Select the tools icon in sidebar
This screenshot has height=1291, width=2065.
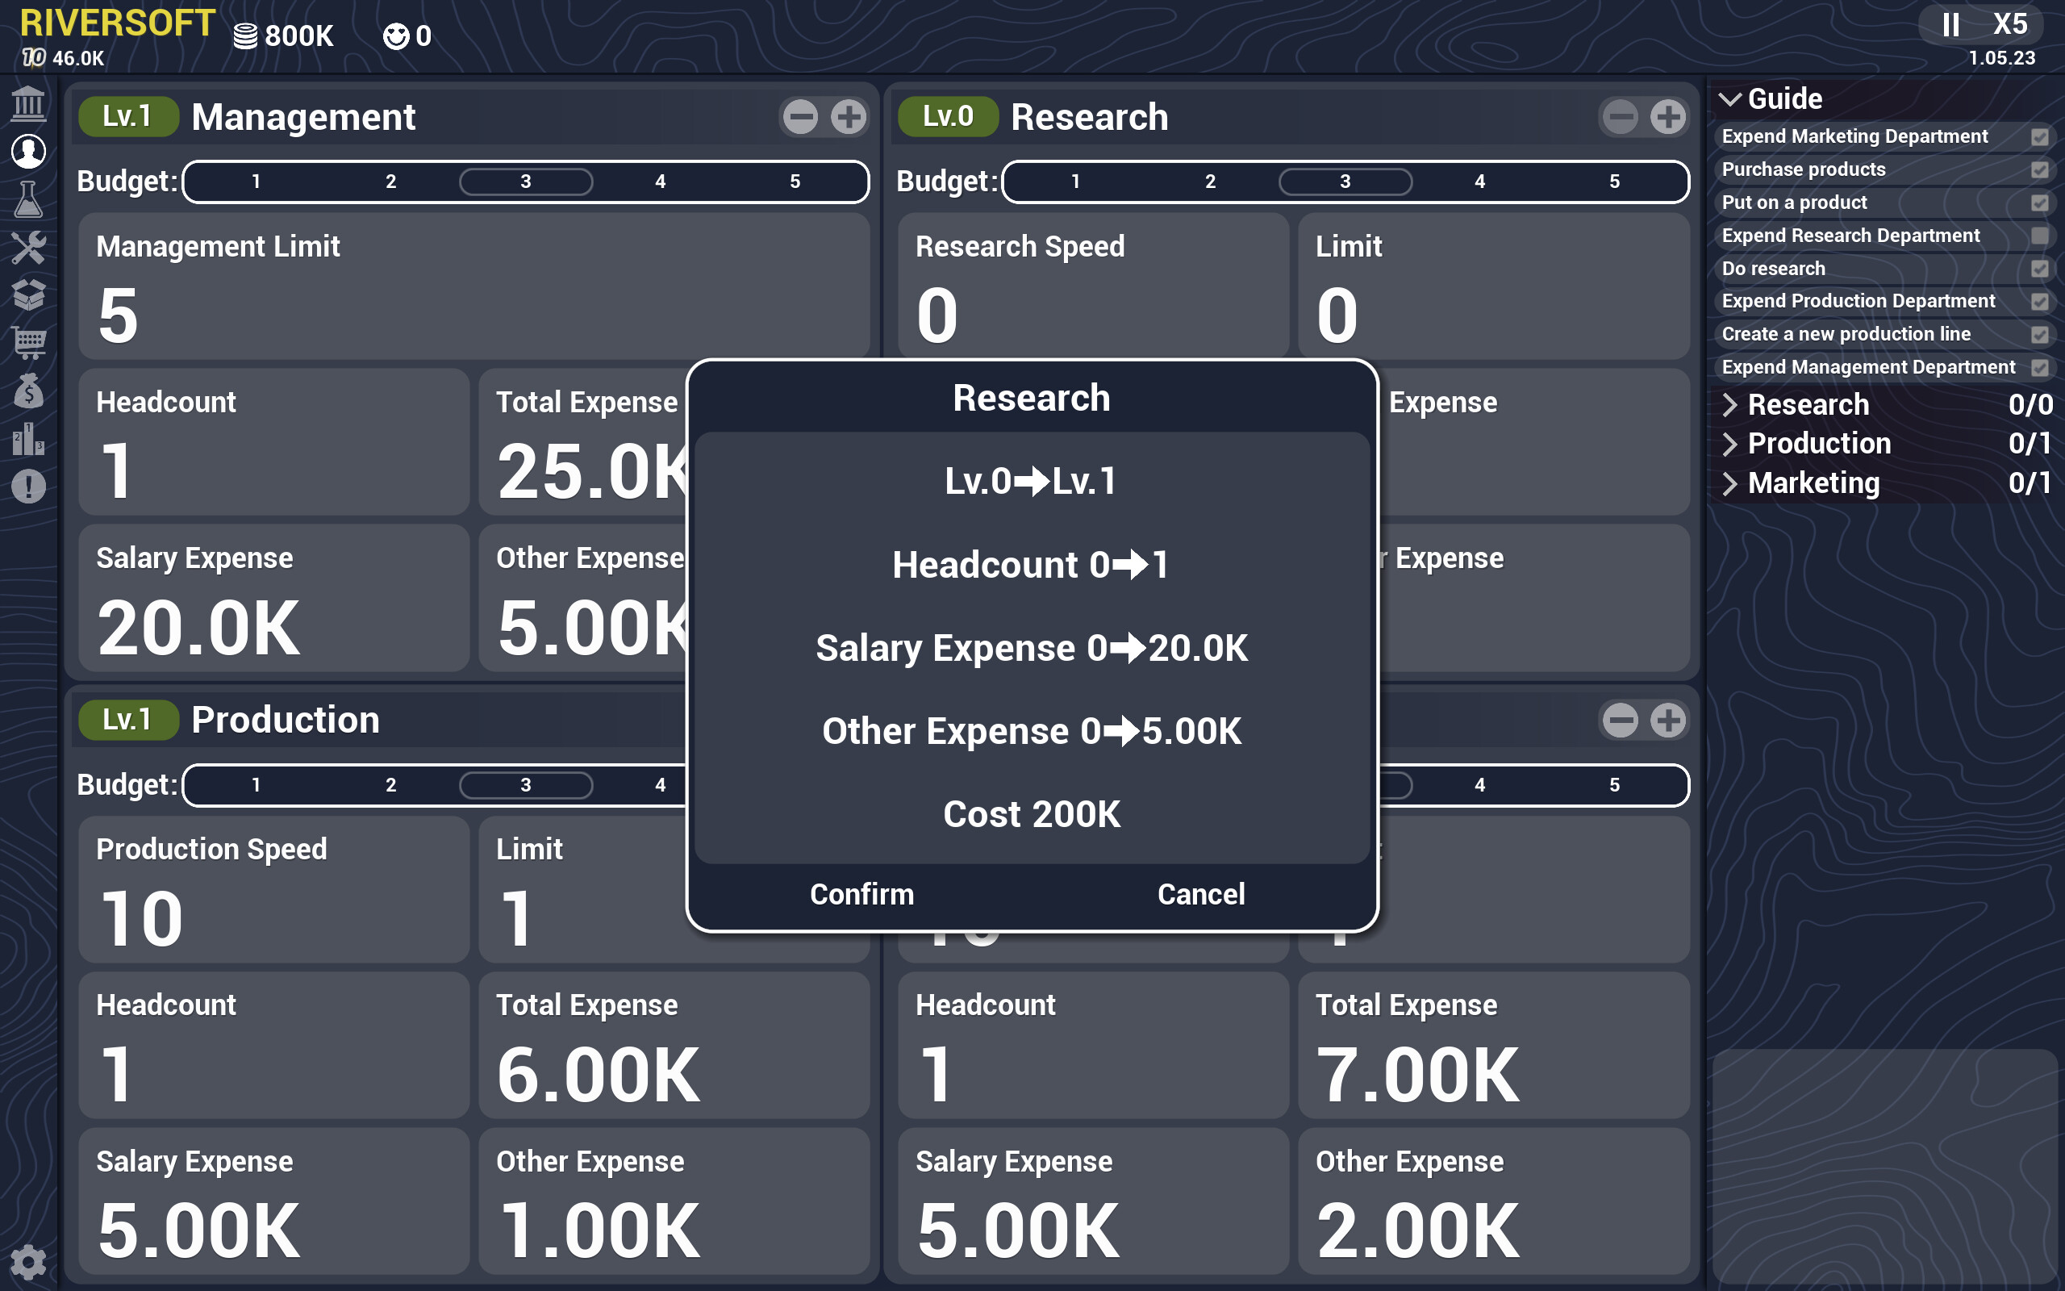pos(28,249)
